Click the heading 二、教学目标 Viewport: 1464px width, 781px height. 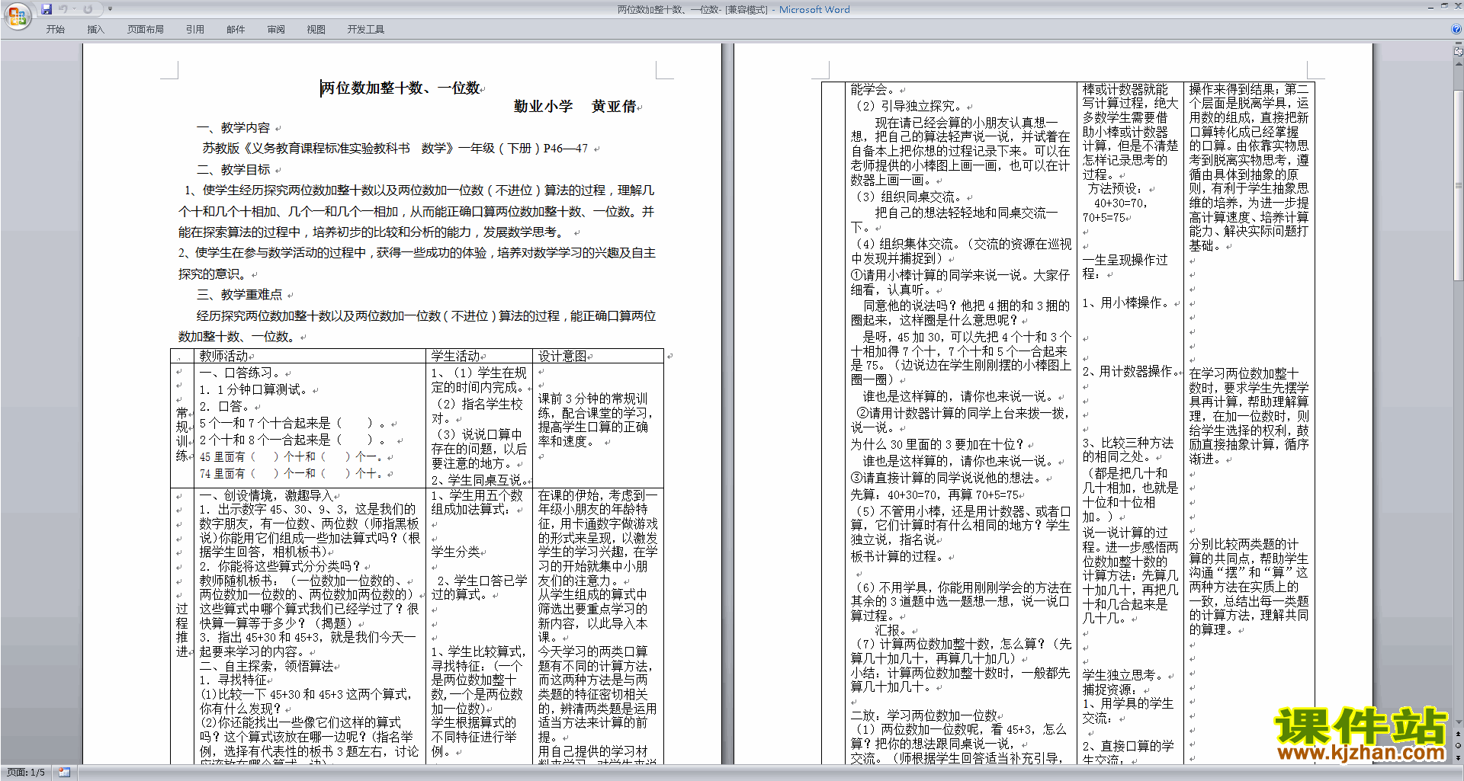233,170
